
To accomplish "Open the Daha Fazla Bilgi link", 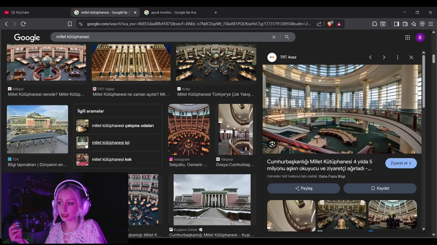I will 332,176.
